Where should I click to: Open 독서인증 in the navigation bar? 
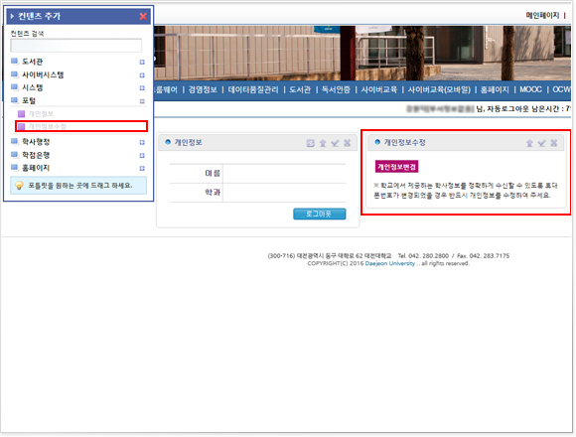(x=336, y=90)
